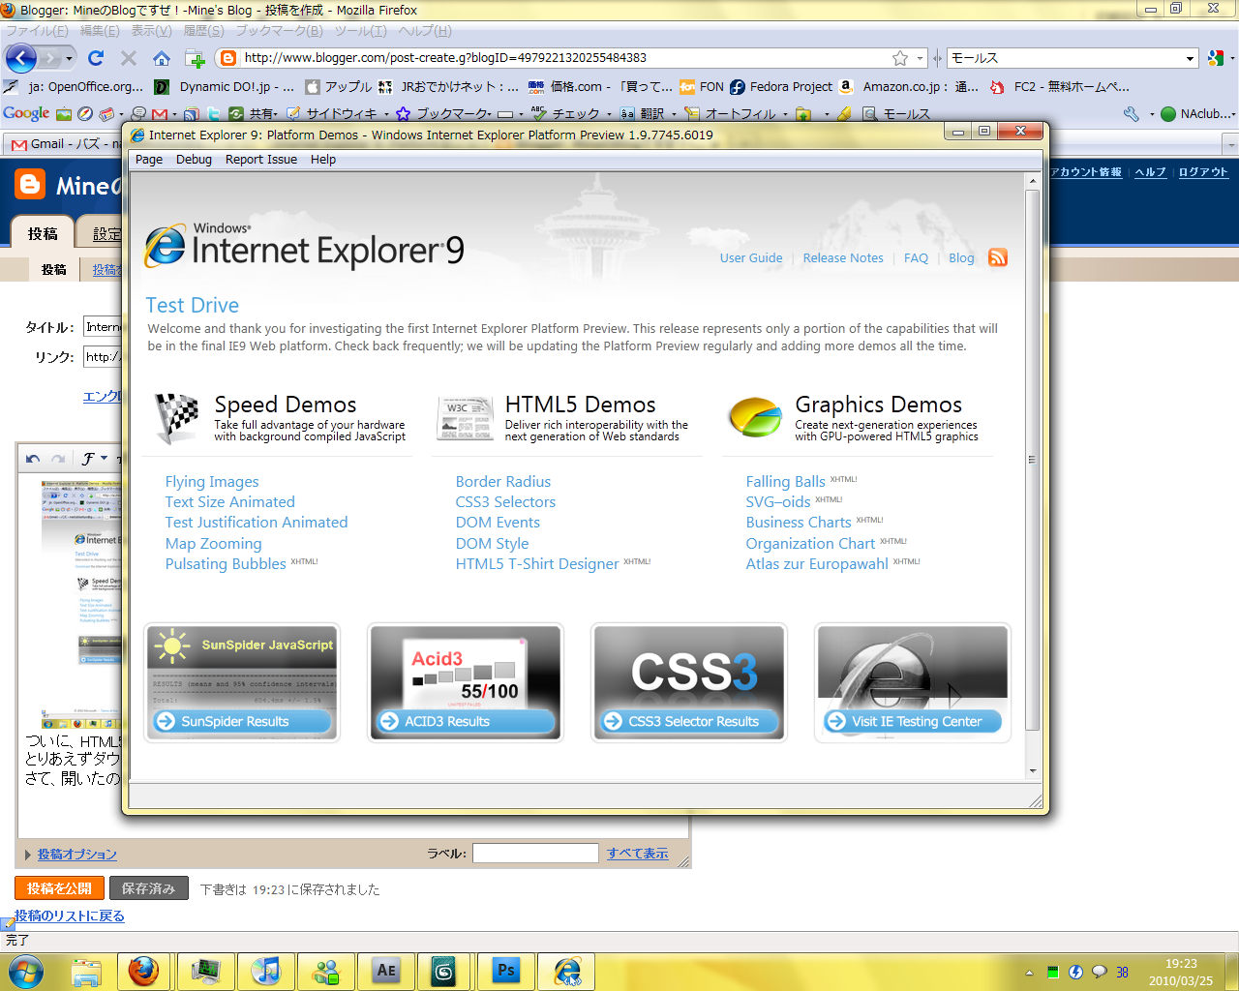The width and height of the screenshot is (1239, 991).
Task: Show hidden system tray icons
Action: (x=1029, y=973)
